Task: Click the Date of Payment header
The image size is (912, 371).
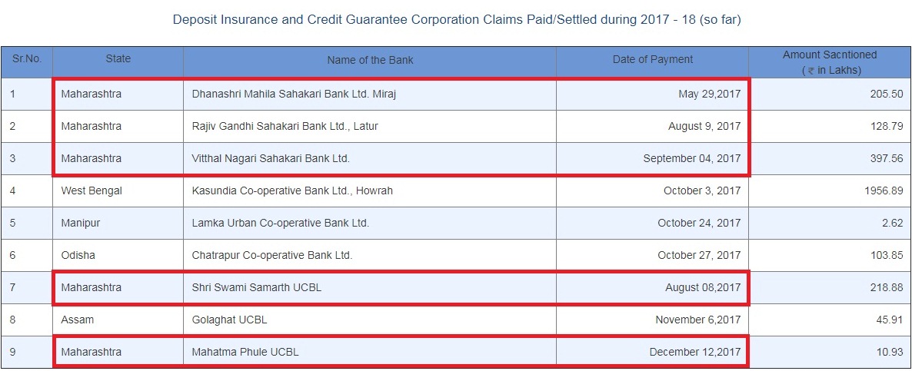Action: click(x=652, y=59)
